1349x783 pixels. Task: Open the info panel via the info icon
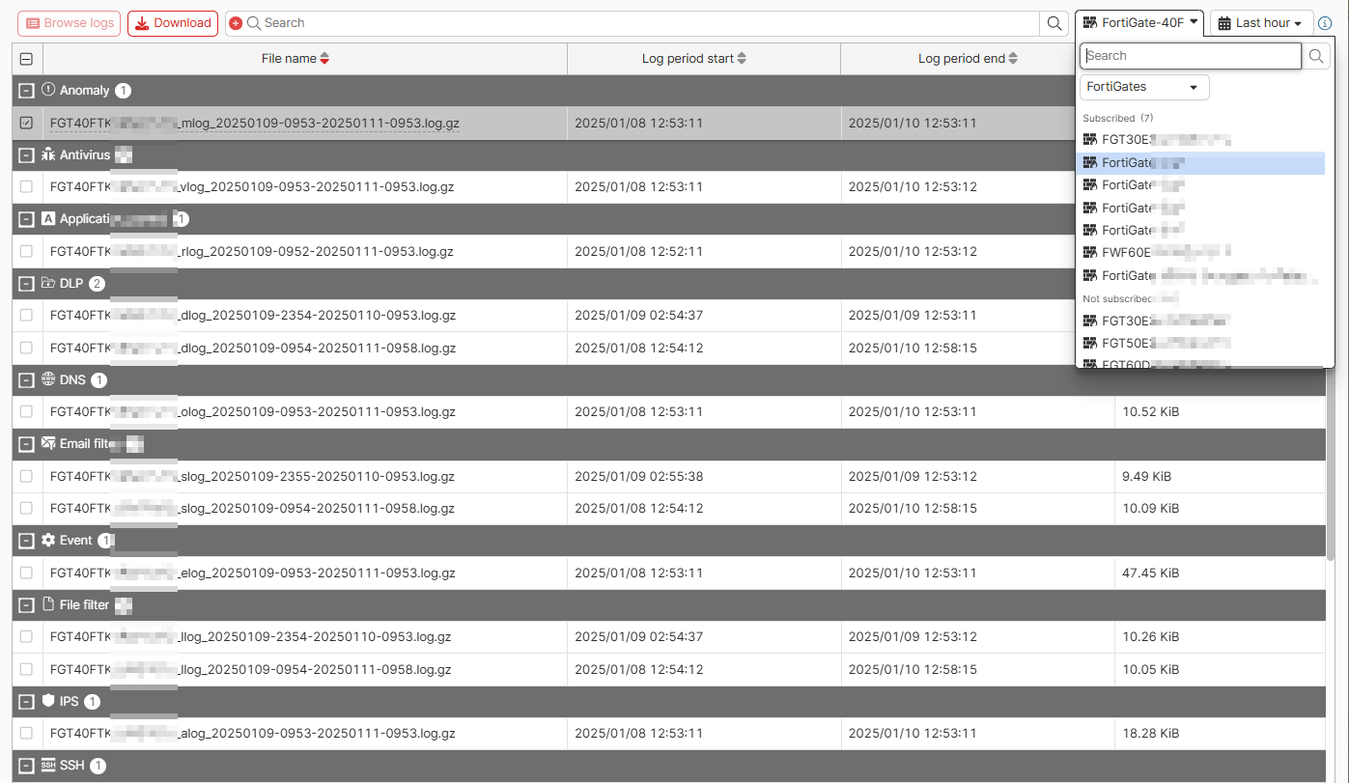click(x=1325, y=22)
